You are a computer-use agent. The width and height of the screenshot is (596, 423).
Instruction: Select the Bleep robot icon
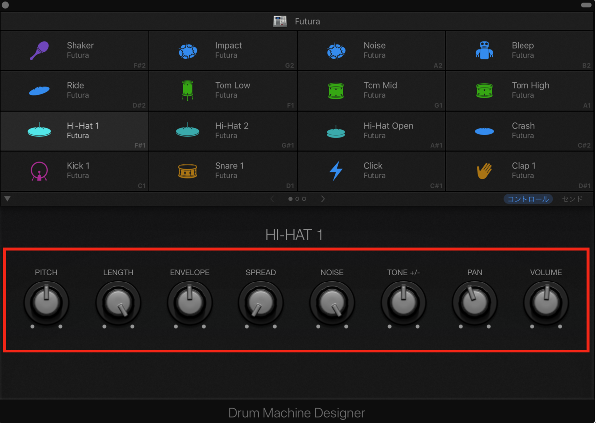[484, 51]
